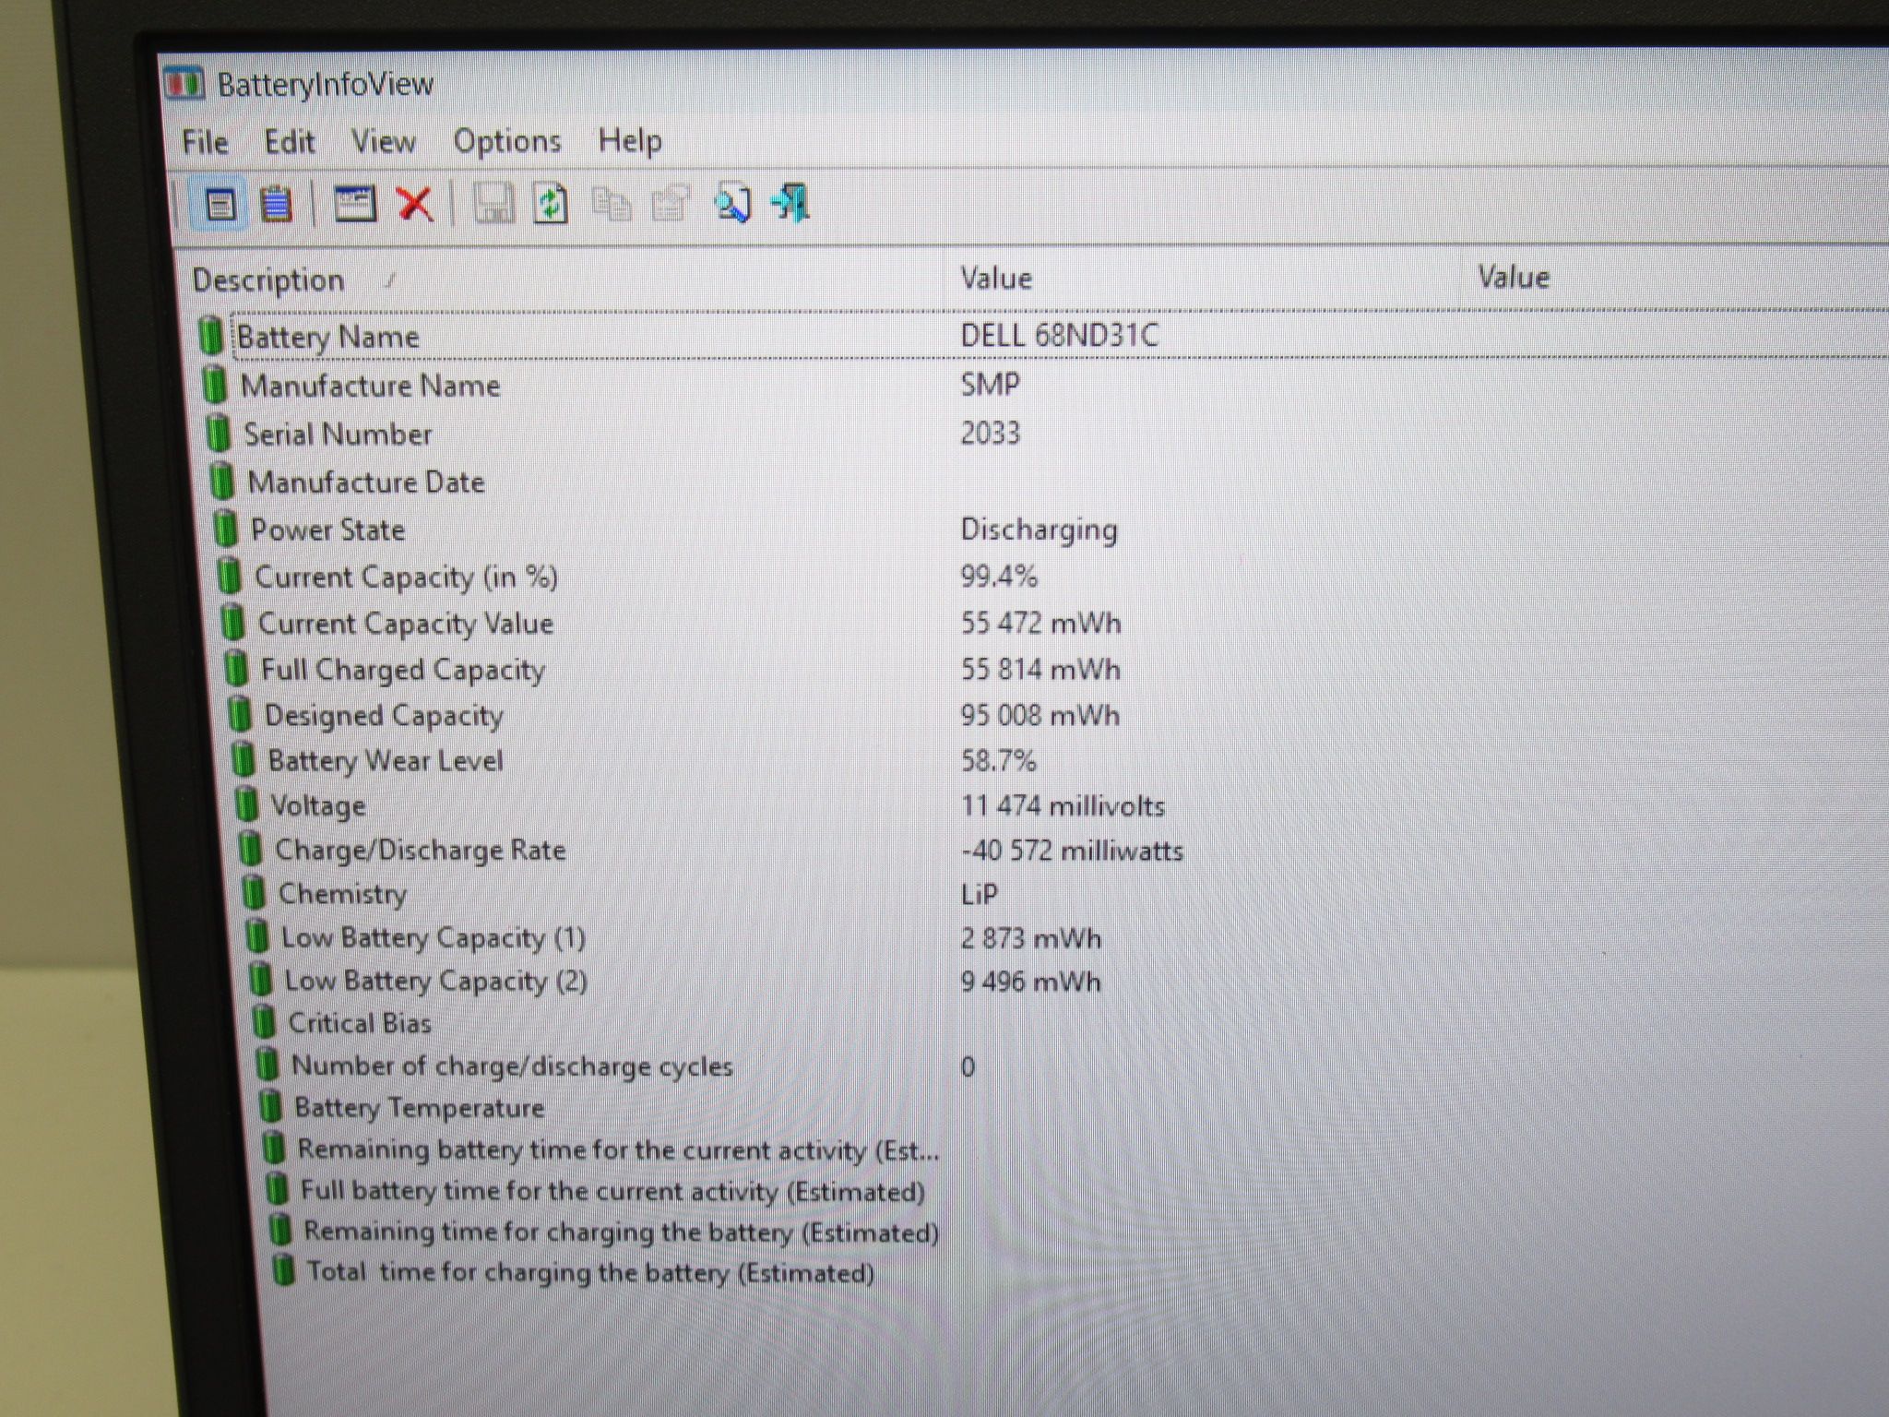This screenshot has height=1417, width=1889.
Task: Open the Options menu
Action: click(x=506, y=141)
